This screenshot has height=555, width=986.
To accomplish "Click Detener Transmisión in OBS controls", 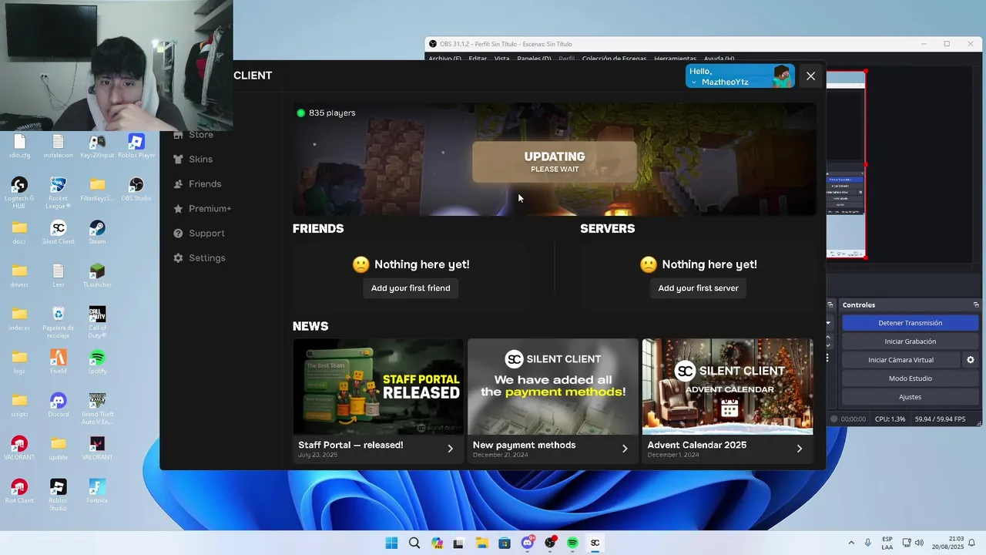I will pos(910,323).
